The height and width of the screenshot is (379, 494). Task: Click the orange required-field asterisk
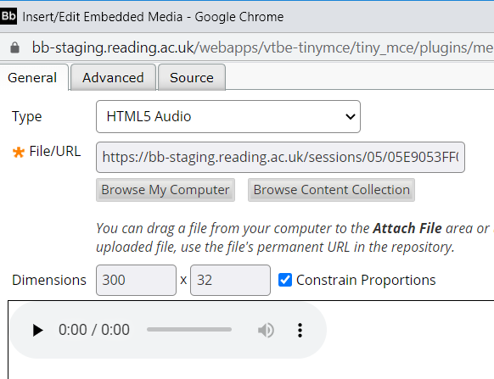click(x=19, y=153)
